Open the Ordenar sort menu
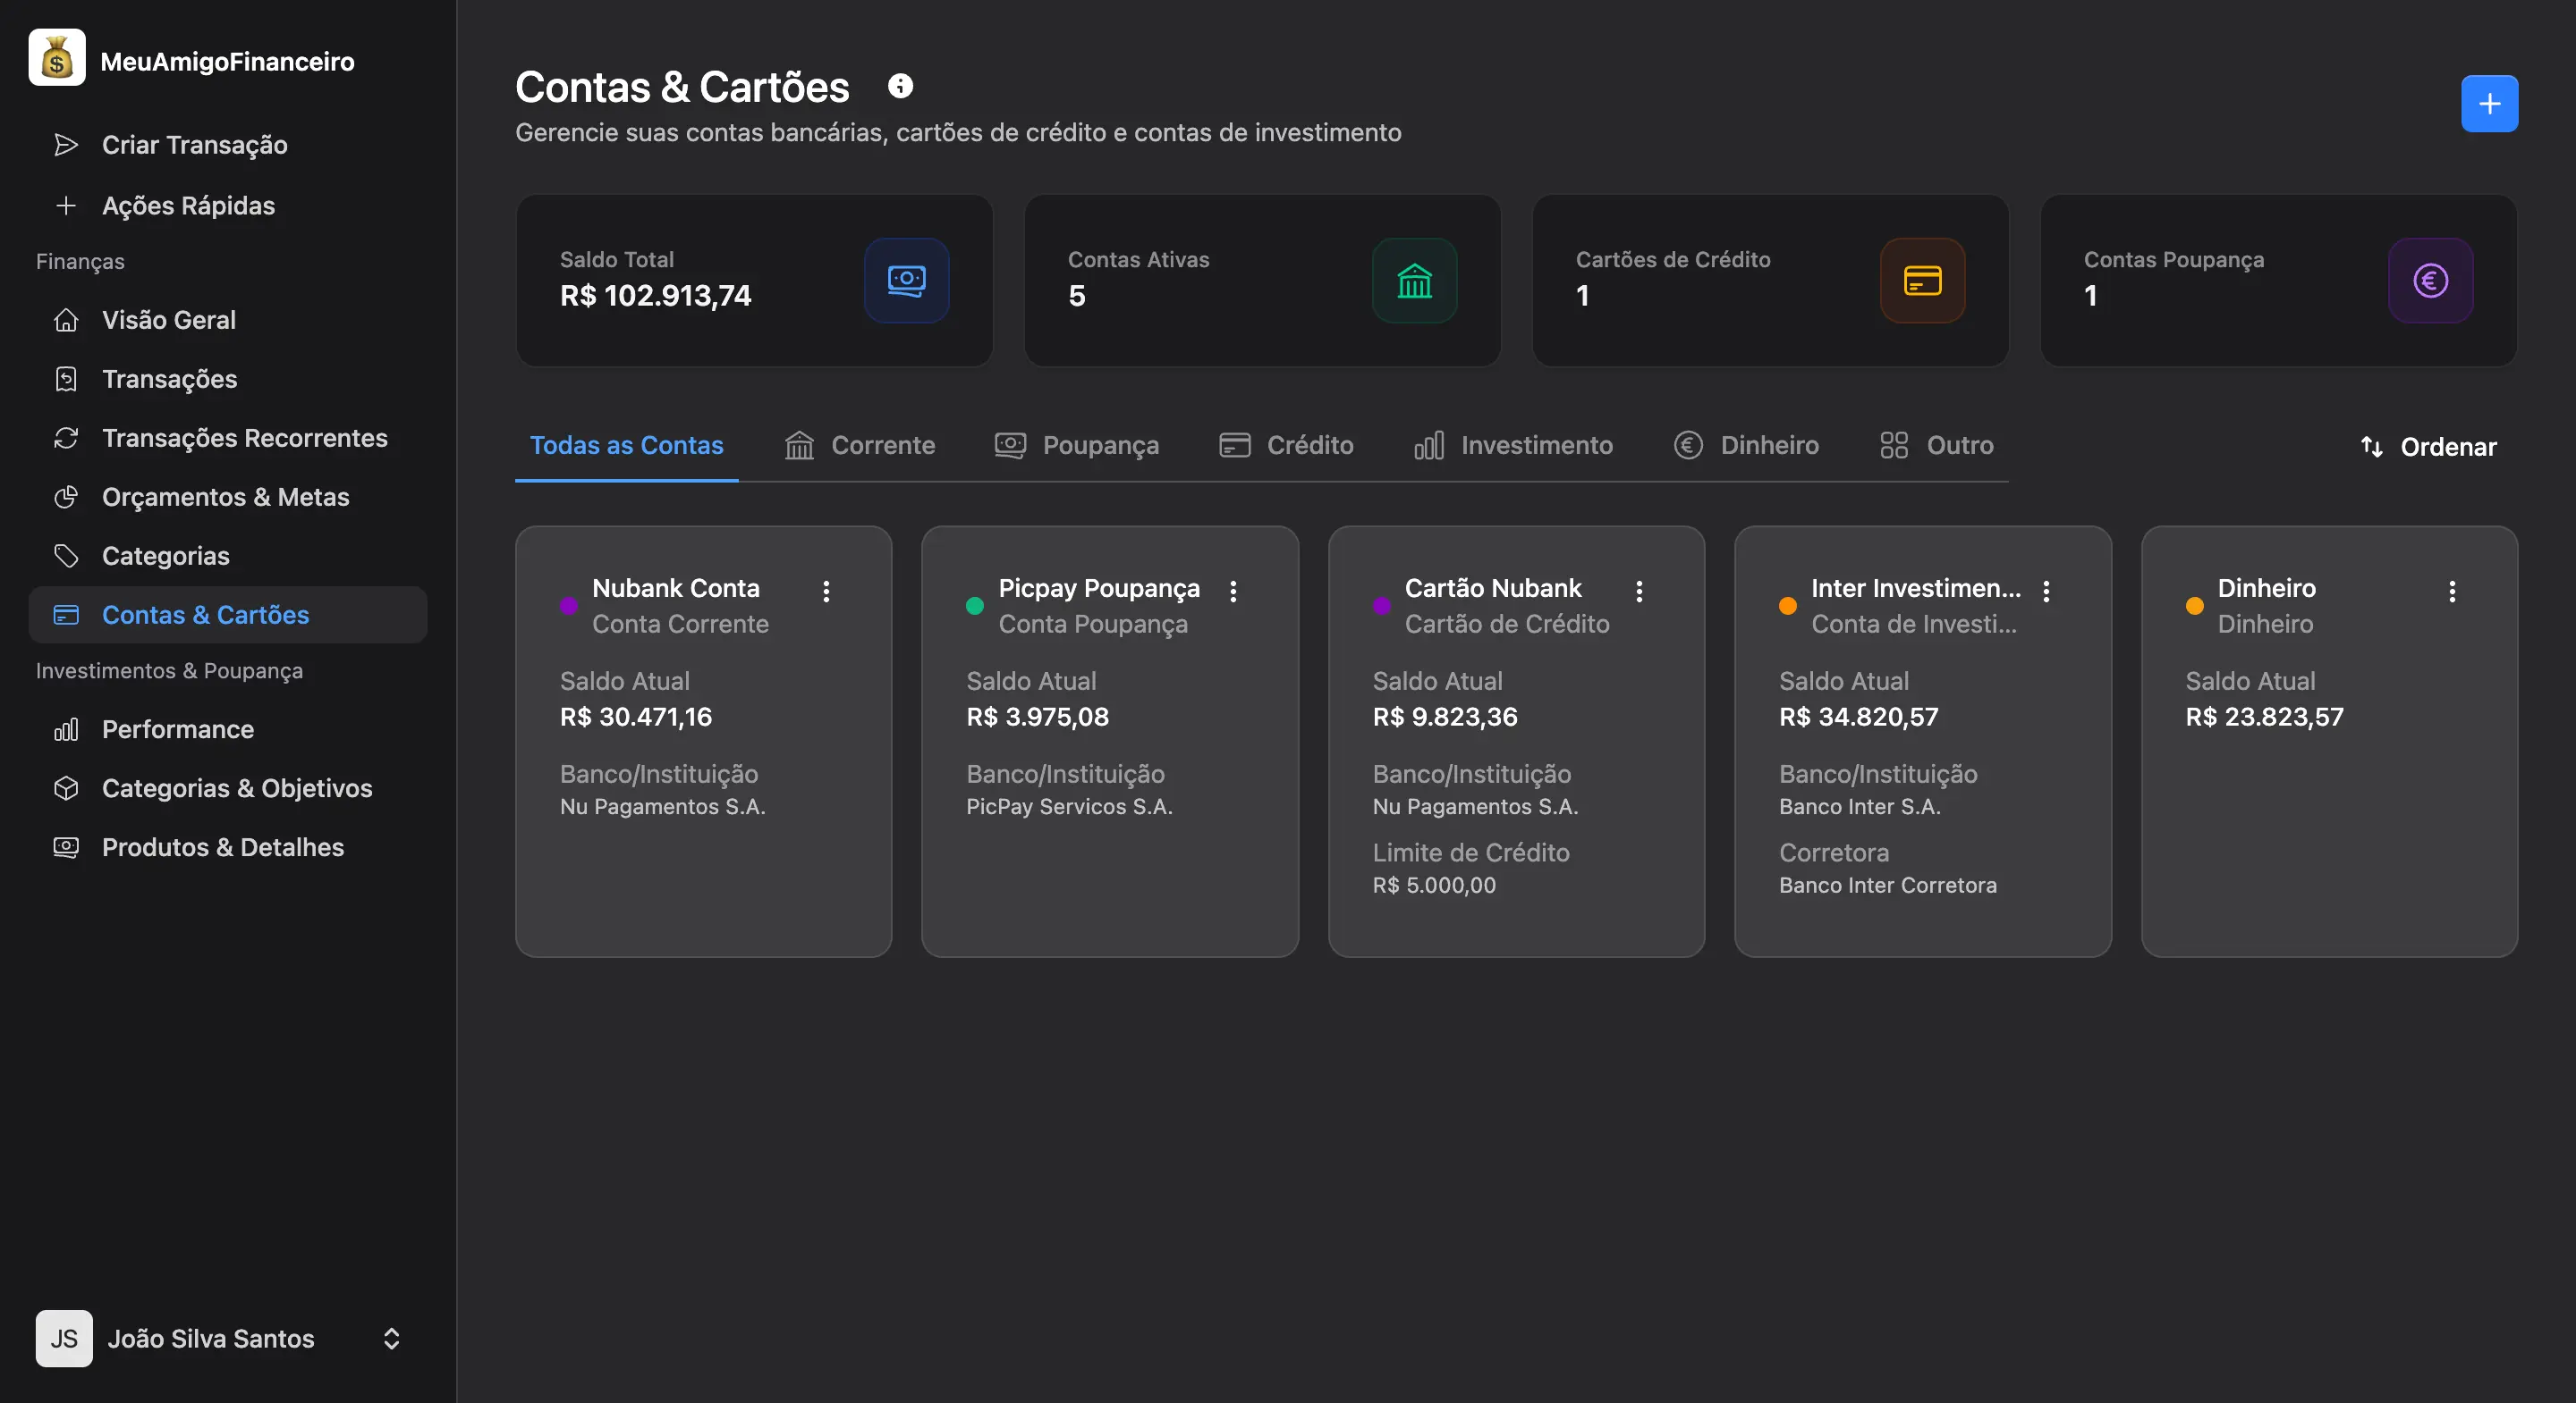This screenshot has height=1403, width=2576. (2428, 447)
